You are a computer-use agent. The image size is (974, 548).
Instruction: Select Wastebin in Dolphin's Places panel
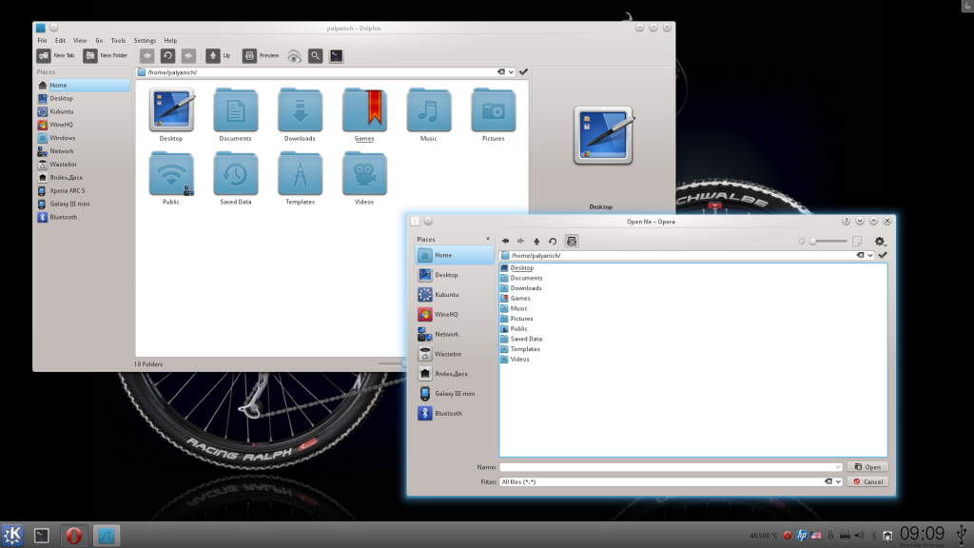[x=84, y=165]
